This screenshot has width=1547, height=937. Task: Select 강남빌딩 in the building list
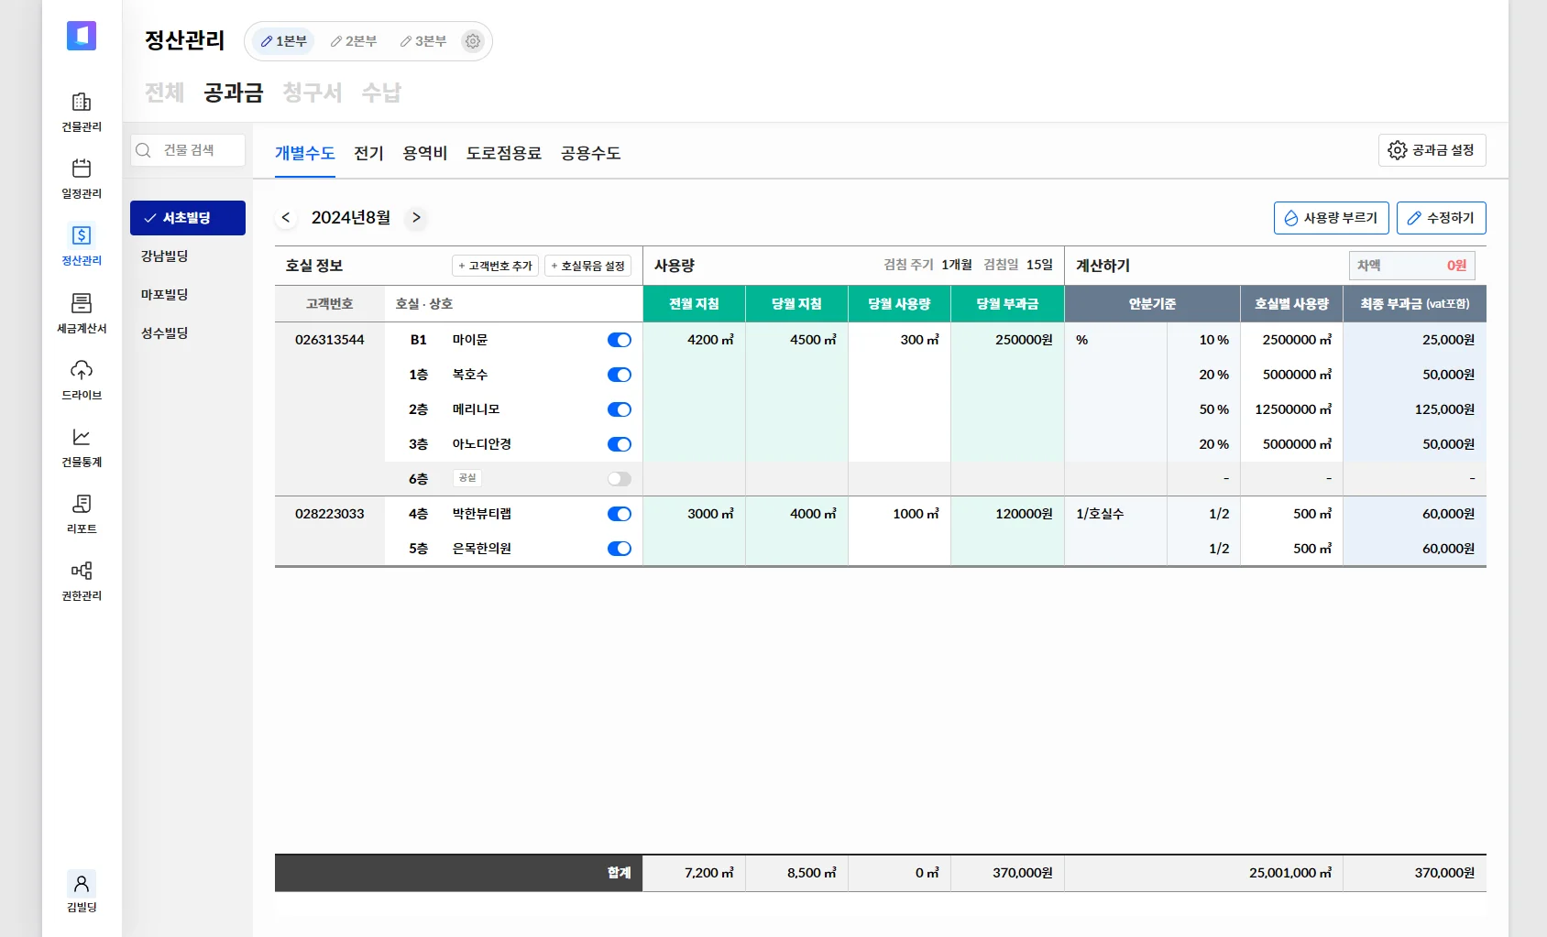[165, 256]
